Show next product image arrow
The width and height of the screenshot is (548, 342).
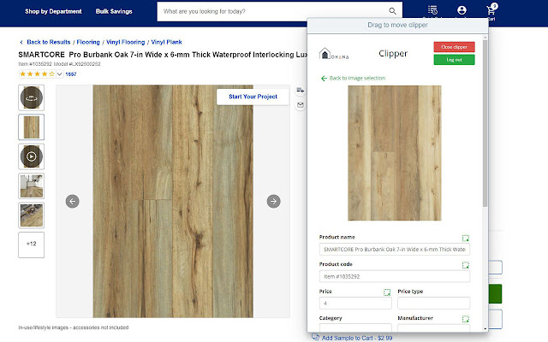(274, 202)
